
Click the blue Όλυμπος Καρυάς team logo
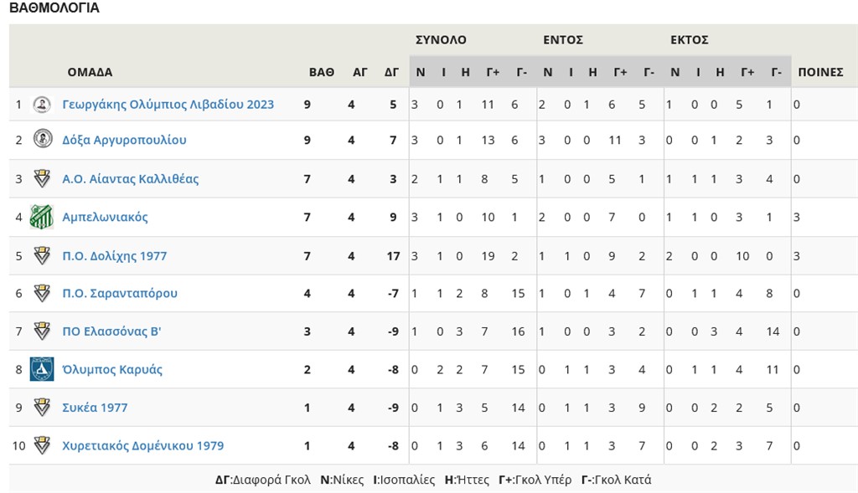click(x=41, y=369)
